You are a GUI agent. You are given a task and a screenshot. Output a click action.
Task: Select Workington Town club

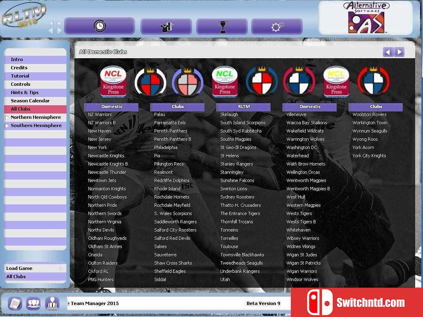[370, 123]
